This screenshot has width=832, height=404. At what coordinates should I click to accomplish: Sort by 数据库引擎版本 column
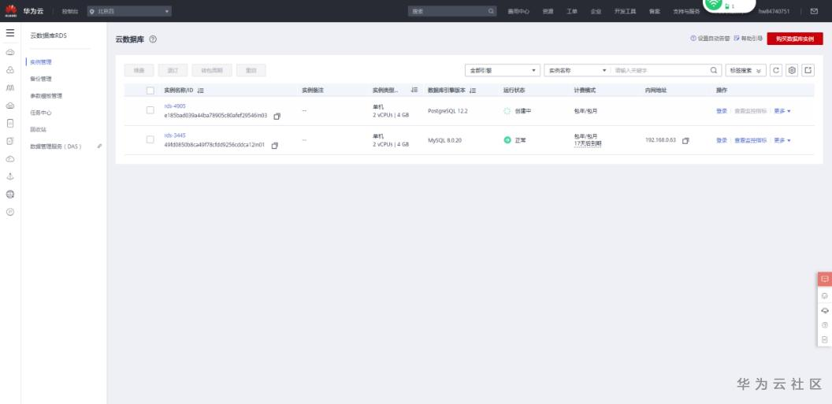point(473,91)
